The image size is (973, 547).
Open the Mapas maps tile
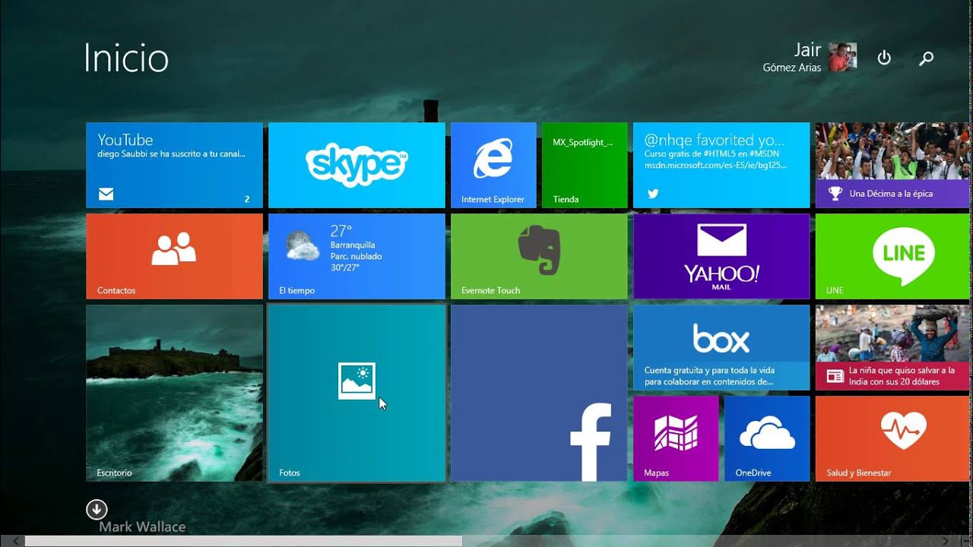click(676, 438)
